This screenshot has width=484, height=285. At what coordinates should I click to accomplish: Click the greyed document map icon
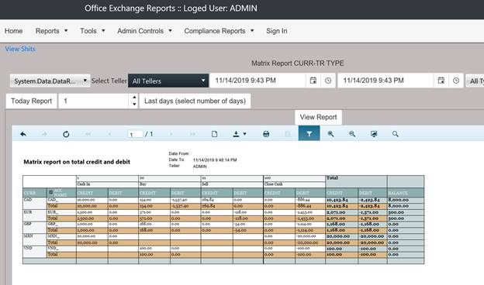pos(288,134)
